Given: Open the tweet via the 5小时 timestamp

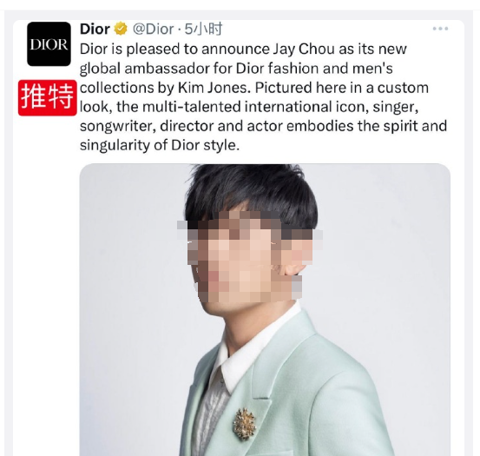Looking at the screenshot, I should pyautogui.click(x=203, y=29).
